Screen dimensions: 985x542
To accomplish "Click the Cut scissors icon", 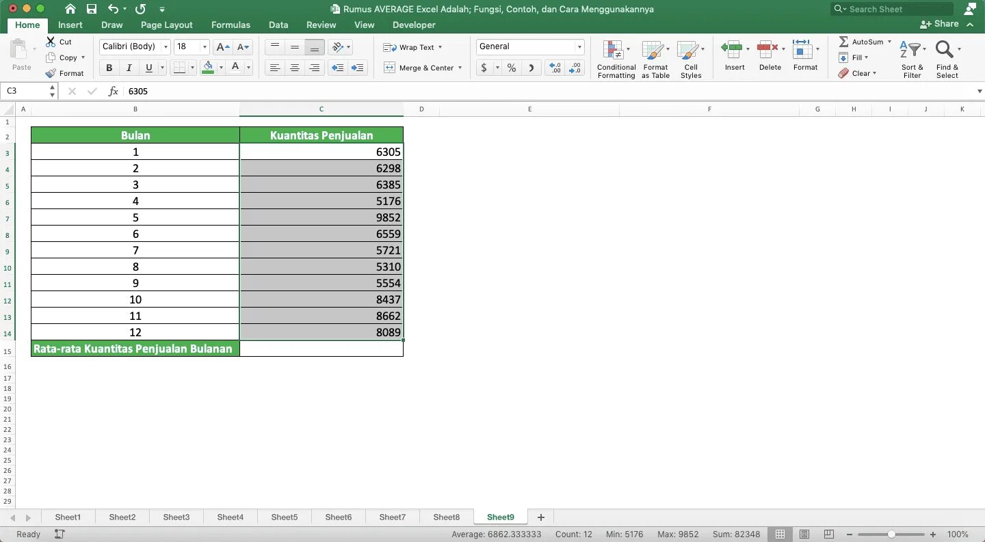I will (51, 42).
